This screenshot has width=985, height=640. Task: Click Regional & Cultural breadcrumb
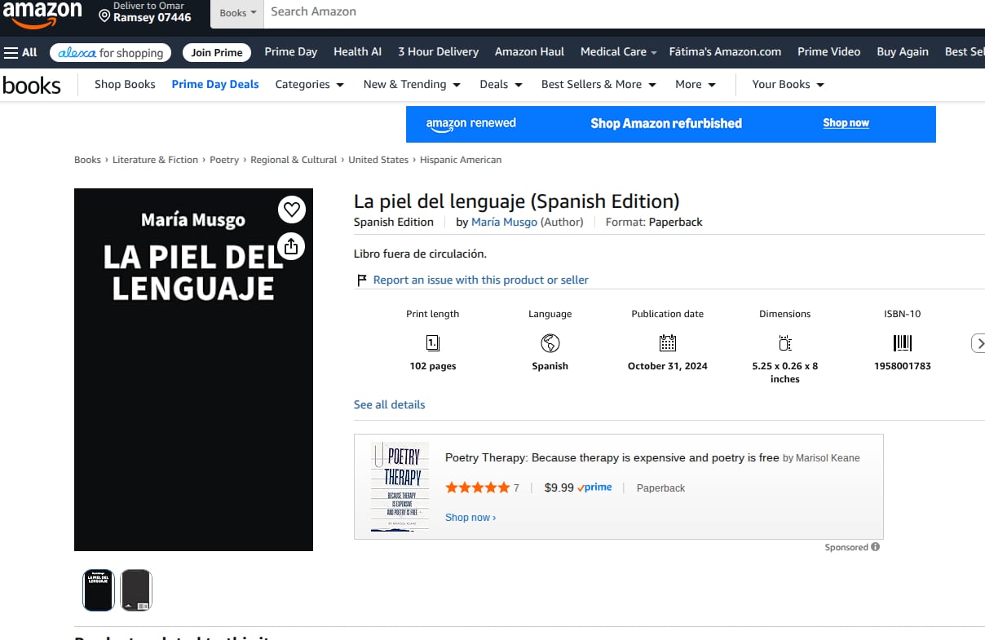coord(294,160)
